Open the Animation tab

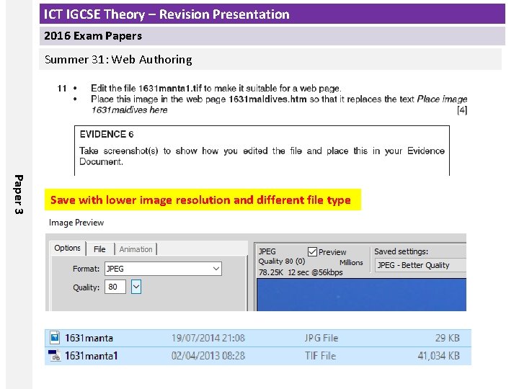click(136, 249)
